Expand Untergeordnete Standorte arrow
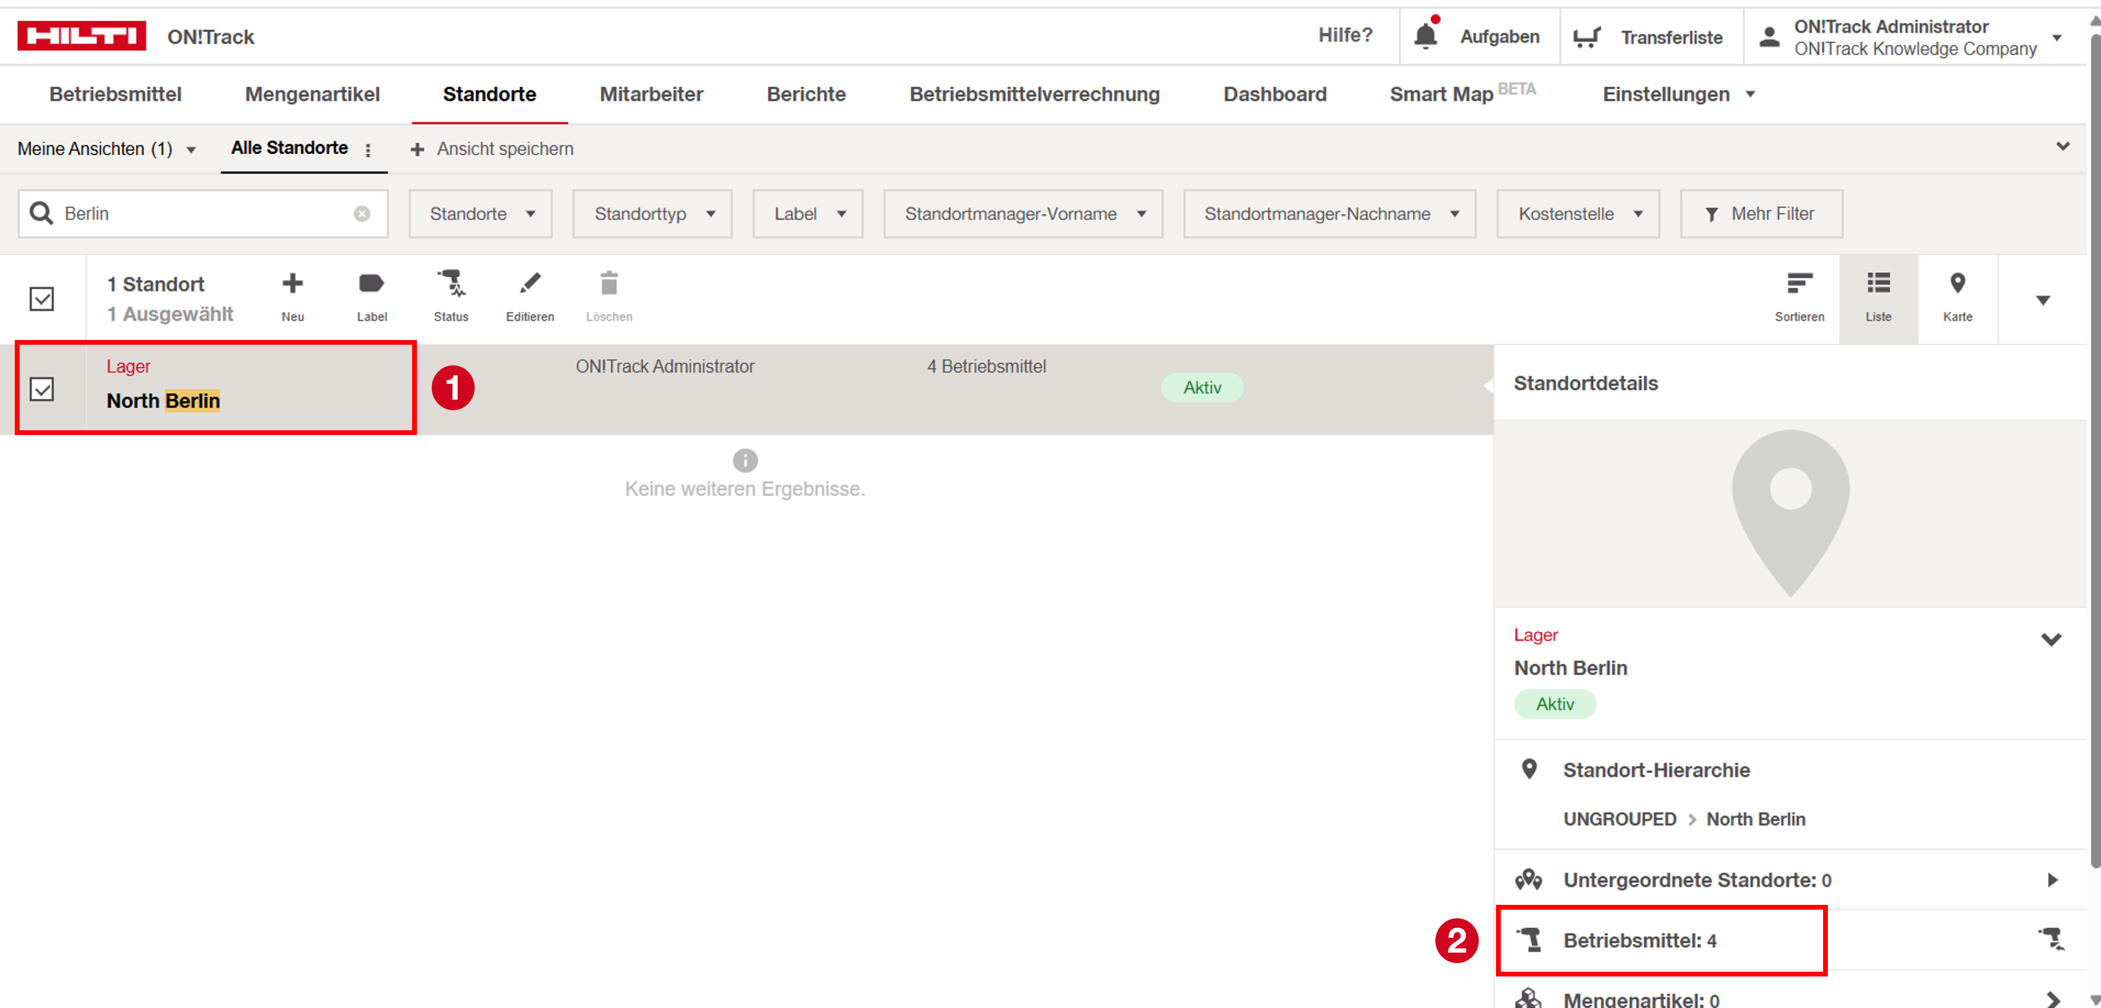This screenshot has height=1008, width=2101. (x=2052, y=879)
